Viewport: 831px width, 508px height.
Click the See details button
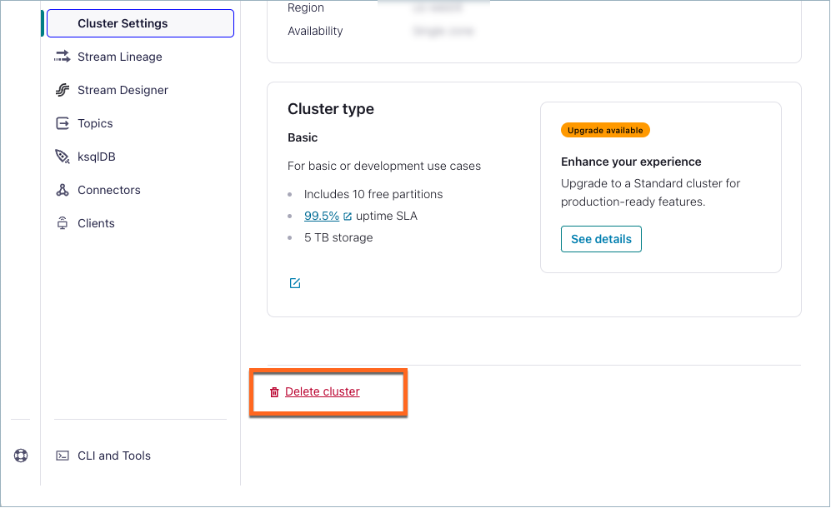tap(601, 238)
